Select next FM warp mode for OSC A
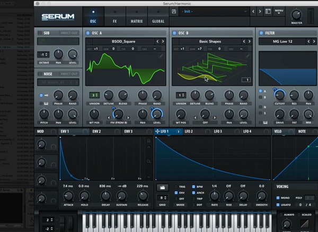The width and height of the screenshot is (318, 232). tap(128, 117)
